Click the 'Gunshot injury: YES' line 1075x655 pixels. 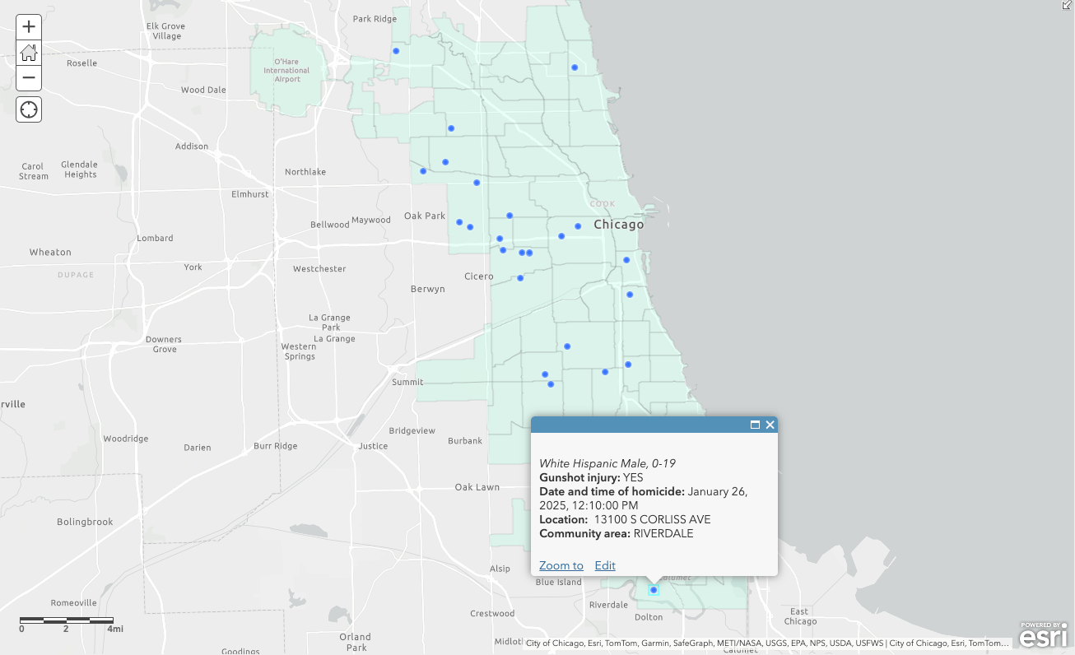(591, 477)
